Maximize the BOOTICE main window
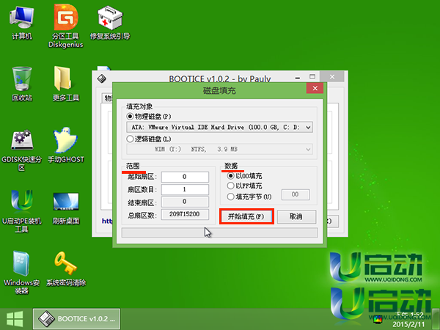The image size is (440, 330). (312, 76)
